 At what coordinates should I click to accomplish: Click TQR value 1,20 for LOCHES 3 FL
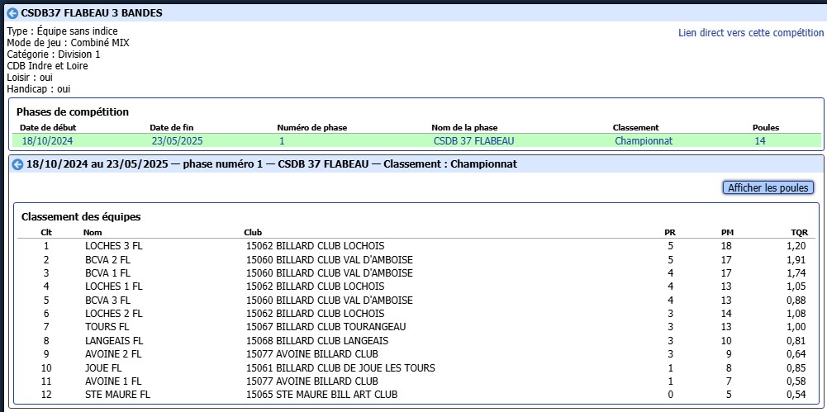(796, 246)
